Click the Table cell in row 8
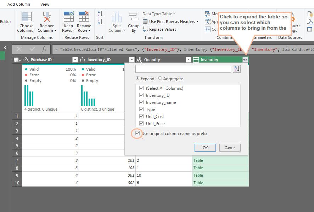This screenshot has height=212, width=314. click(x=220, y=168)
